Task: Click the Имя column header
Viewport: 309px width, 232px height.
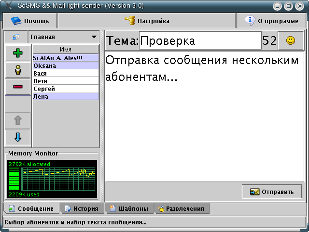Action: click(x=65, y=50)
